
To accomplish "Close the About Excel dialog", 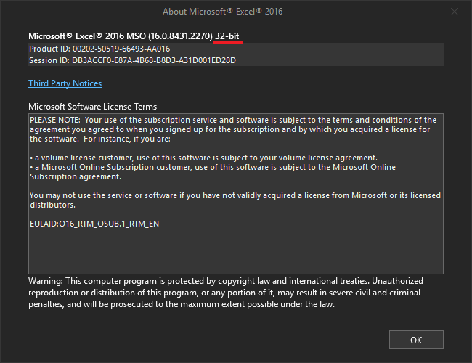I will (455, 12).
